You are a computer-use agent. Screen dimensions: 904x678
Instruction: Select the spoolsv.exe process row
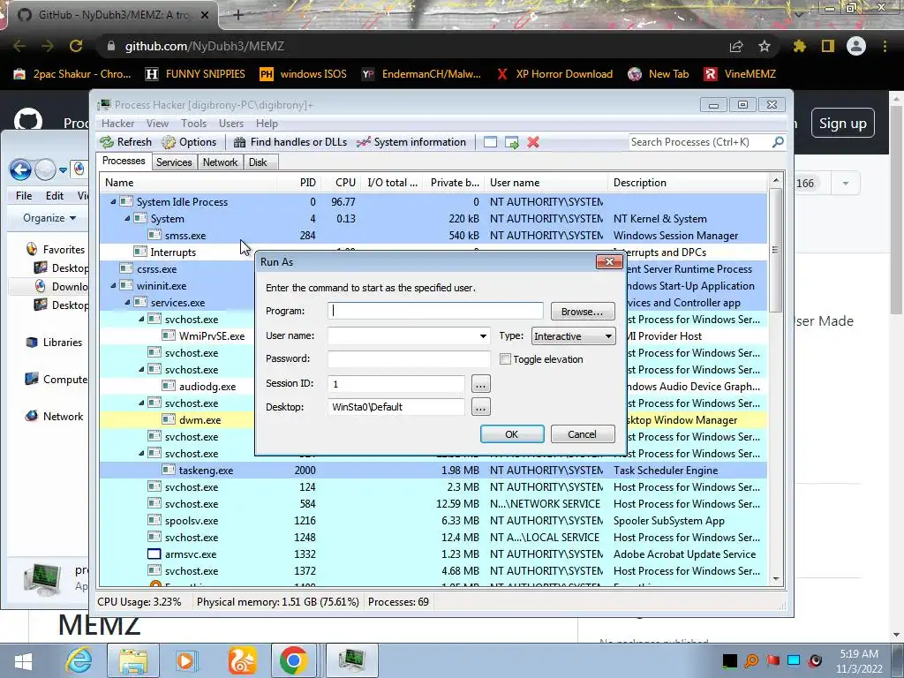pos(433,521)
